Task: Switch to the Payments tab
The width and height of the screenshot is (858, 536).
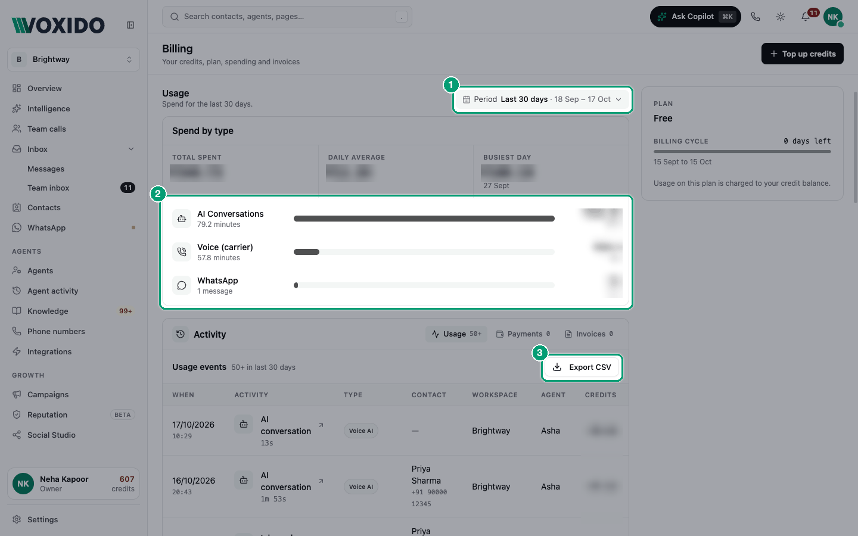Action: pyautogui.click(x=523, y=334)
